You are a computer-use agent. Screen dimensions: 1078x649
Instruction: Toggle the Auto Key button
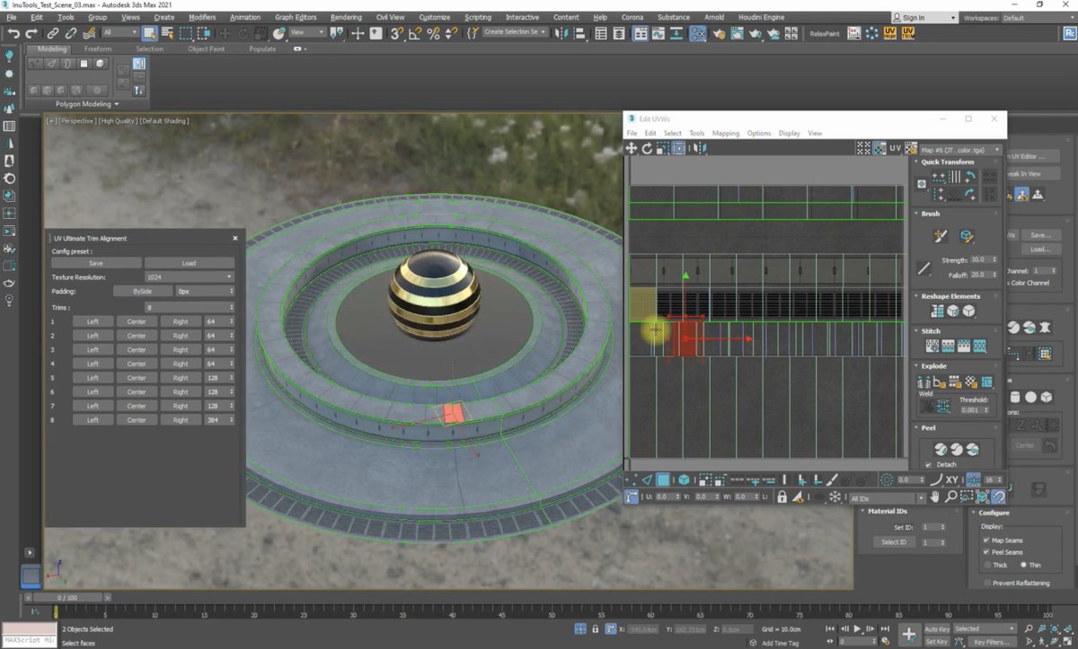point(937,629)
